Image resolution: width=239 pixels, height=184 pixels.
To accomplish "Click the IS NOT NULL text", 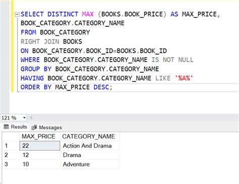I will (172, 60).
